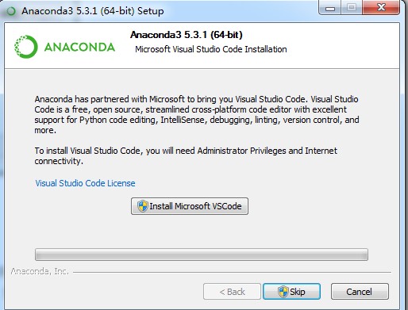Click the ANACONDA wordmark text
408x310 pixels.
click(79, 47)
